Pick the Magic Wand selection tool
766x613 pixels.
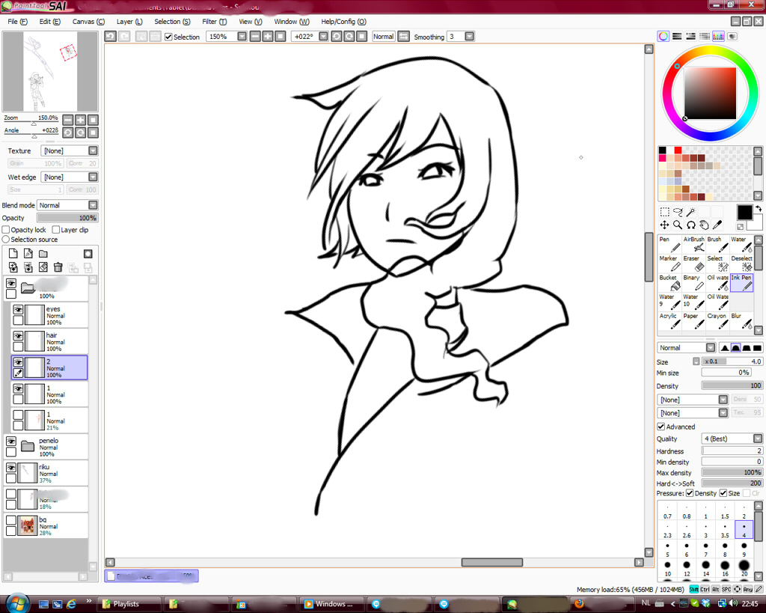pos(690,213)
